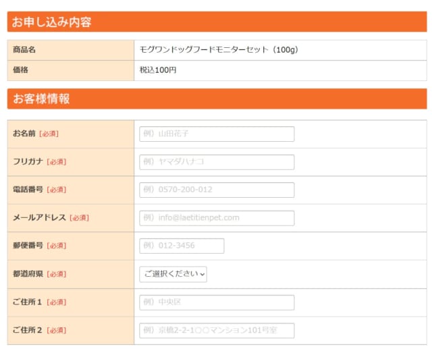The image size is (432, 349).
Task: Focus the 郵便番号 postal code field
Action: tap(182, 246)
